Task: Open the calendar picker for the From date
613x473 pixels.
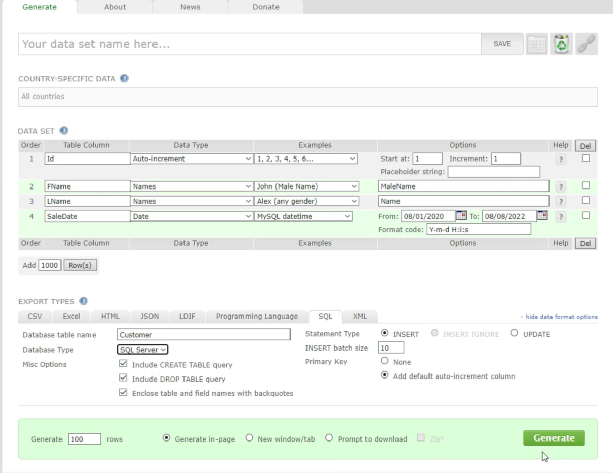Action: point(461,216)
